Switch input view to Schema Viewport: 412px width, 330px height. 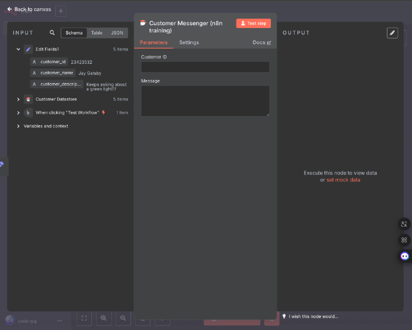coord(74,32)
